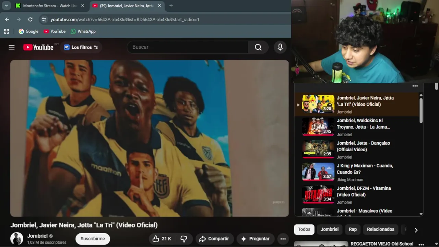Click the Compartir share button

point(214,239)
